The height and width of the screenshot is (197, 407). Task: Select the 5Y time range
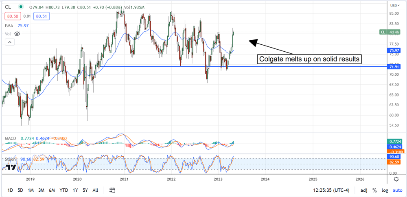86,190
